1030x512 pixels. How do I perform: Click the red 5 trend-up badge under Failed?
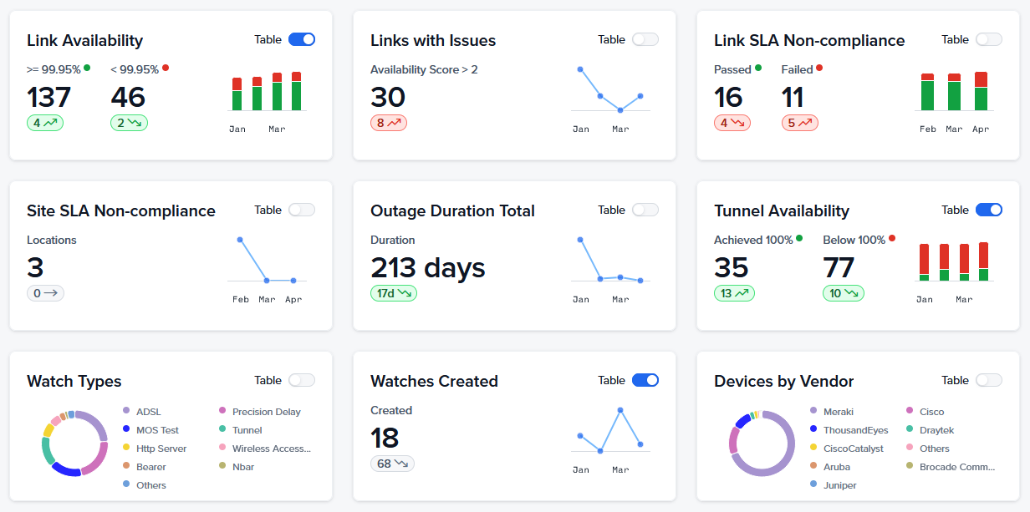coord(800,123)
